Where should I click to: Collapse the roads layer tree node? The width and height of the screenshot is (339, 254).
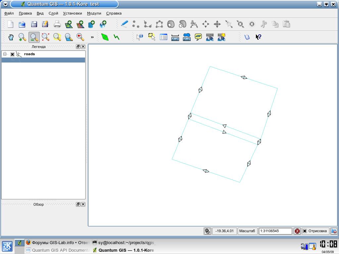click(5, 54)
